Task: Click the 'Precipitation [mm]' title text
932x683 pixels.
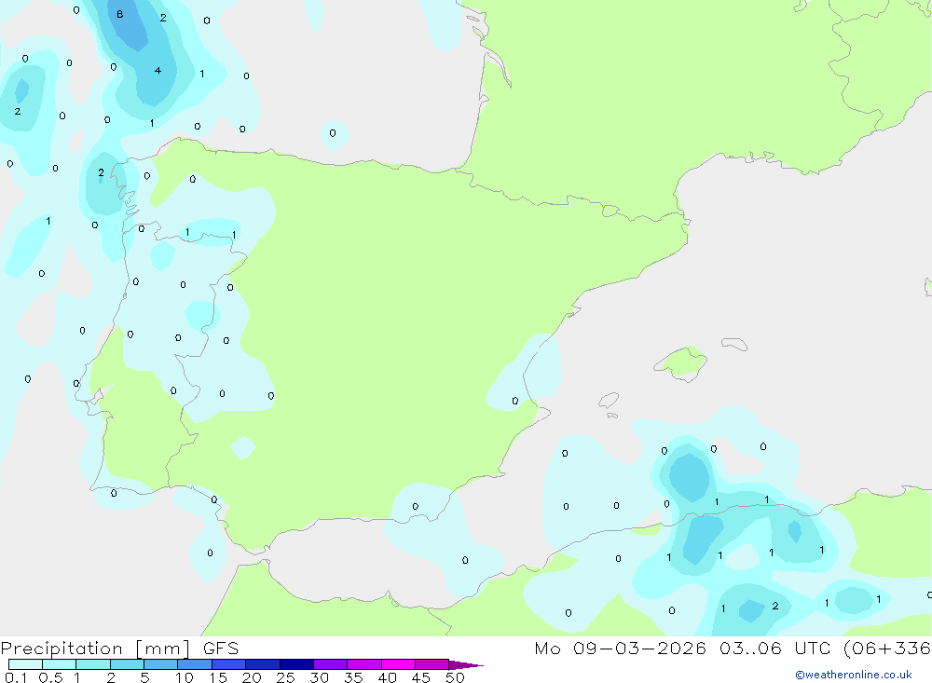Action: pos(95,649)
